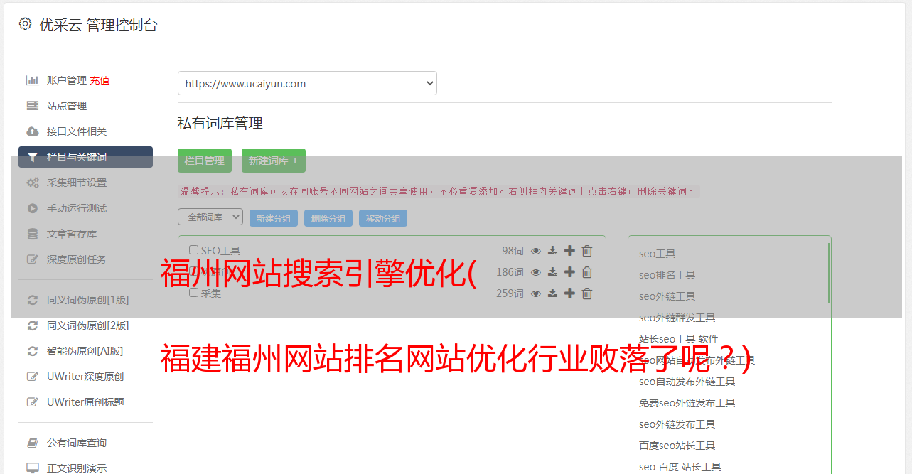This screenshot has height=474, width=912.
Task: Click the 移动分组 button
Action: tap(383, 218)
